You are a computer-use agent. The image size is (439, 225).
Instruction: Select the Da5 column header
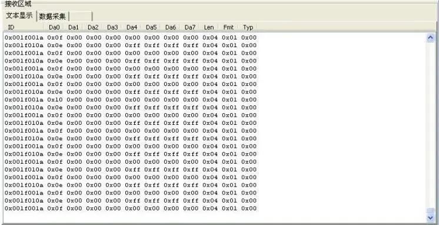click(151, 27)
